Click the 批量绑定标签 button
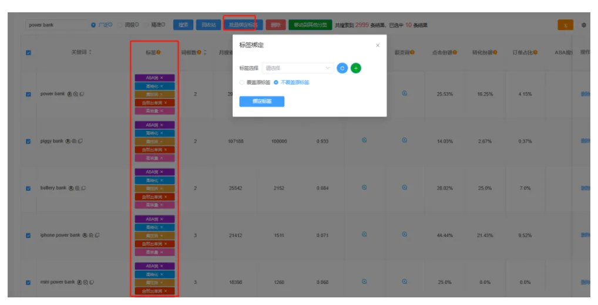Screen dimensions: 598x305 243,25
